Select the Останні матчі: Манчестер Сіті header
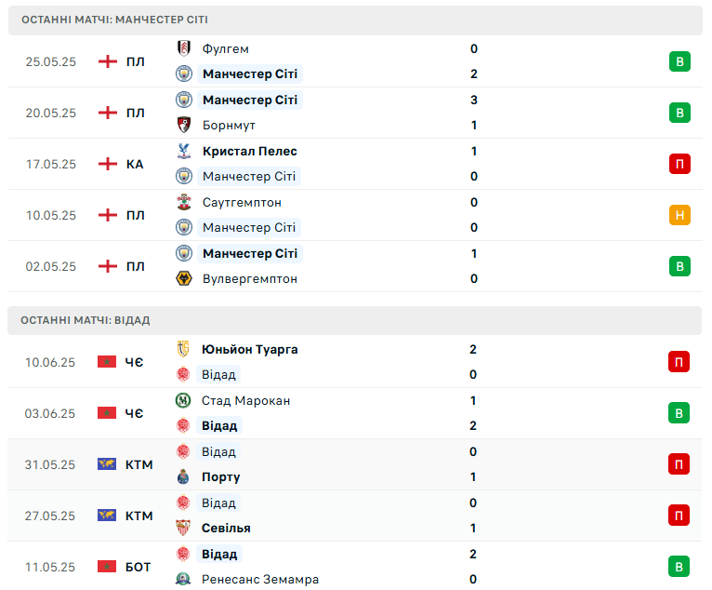712x590 pixels. coord(355,20)
